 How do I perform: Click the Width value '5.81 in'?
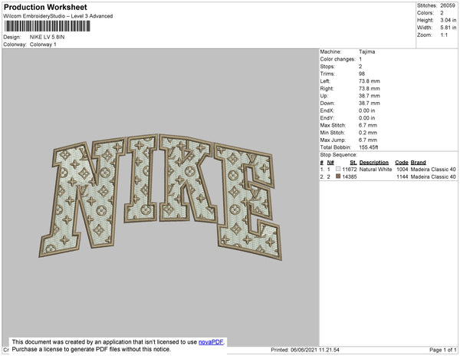(448, 28)
